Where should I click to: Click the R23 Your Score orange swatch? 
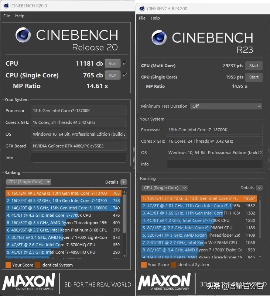pos(144,265)
